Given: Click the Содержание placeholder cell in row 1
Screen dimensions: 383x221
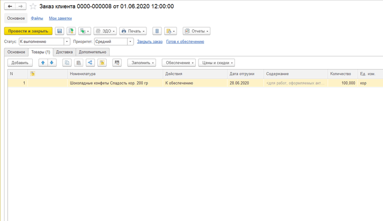Looking at the screenshot, I should point(296,83).
